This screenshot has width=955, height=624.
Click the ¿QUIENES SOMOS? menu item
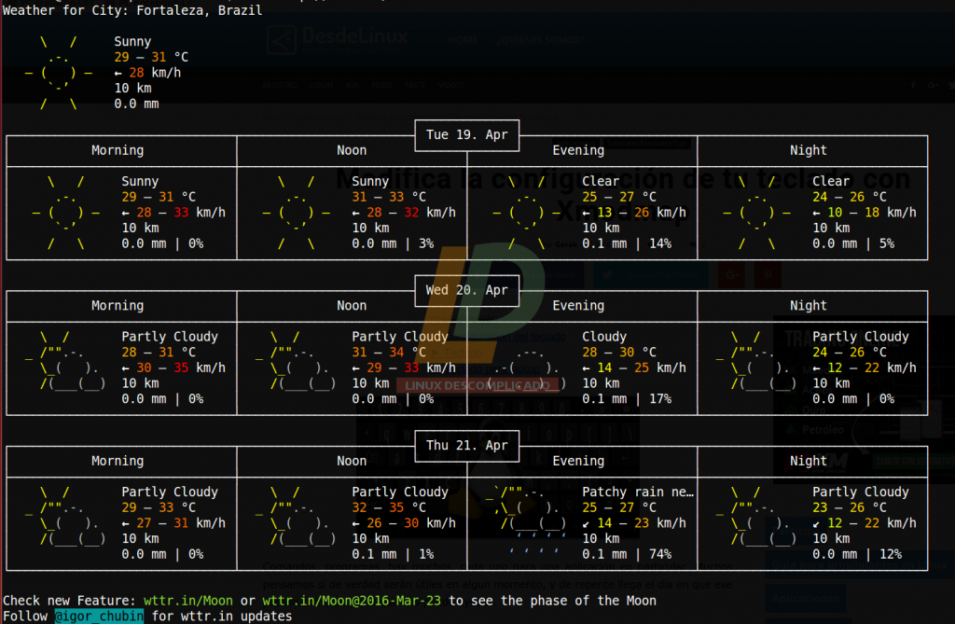[541, 40]
